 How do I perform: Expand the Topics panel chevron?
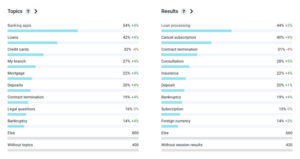click(x=36, y=11)
